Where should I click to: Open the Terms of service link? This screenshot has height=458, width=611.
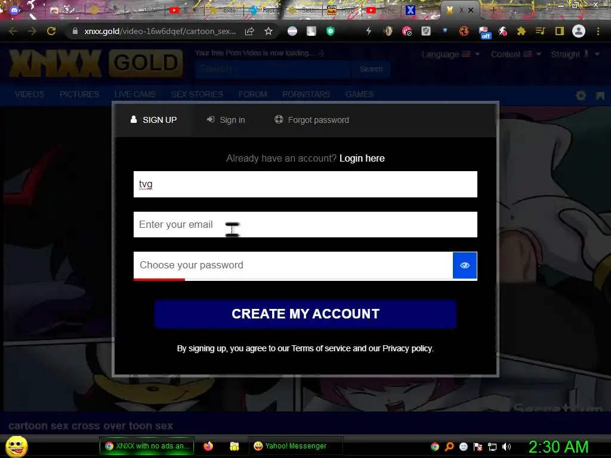pyautogui.click(x=320, y=348)
